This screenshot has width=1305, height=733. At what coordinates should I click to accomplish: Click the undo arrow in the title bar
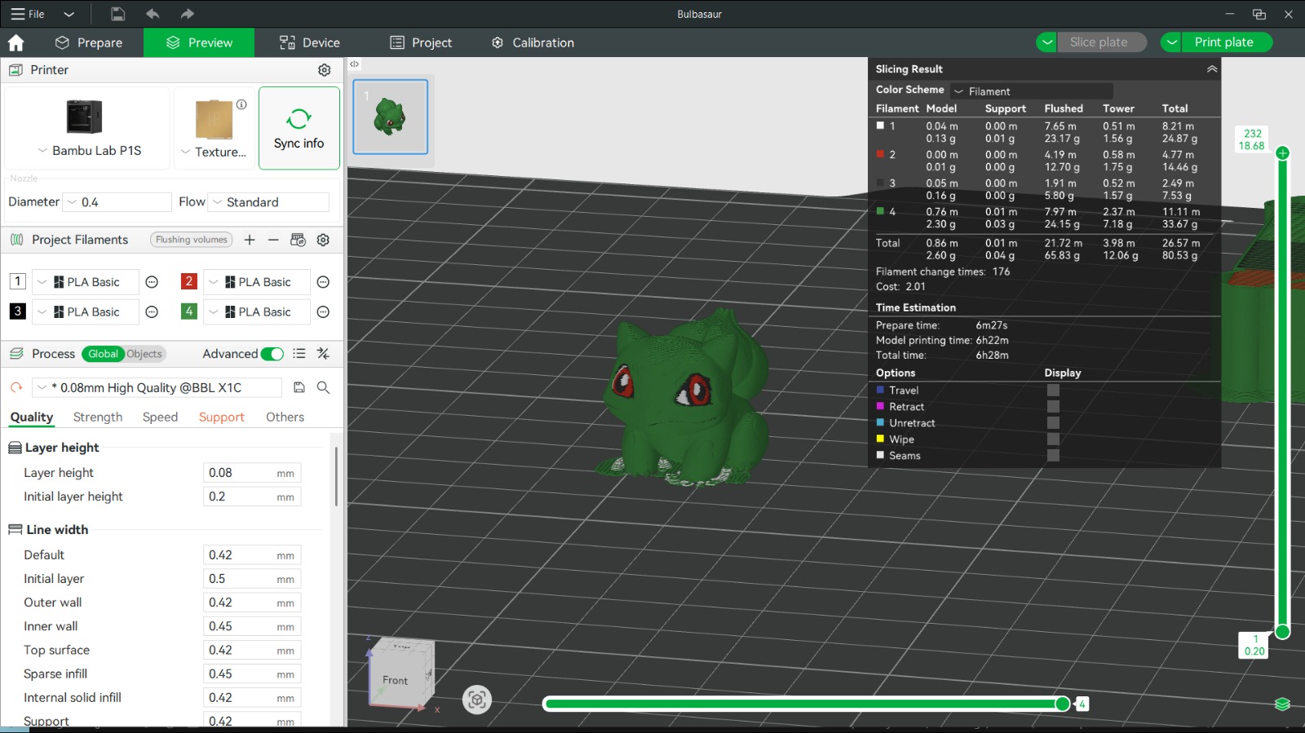153,14
